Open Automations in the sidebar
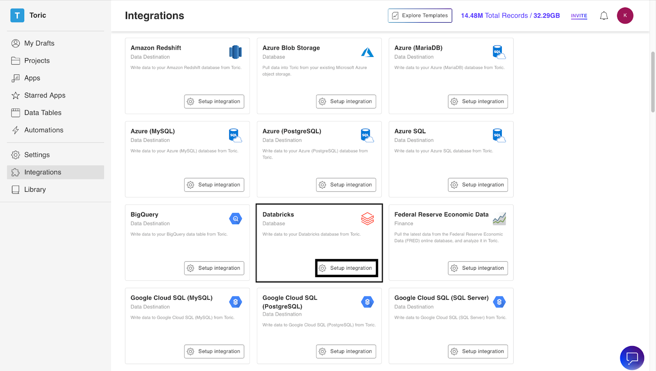 pyautogui.click(x=55, y=130)
